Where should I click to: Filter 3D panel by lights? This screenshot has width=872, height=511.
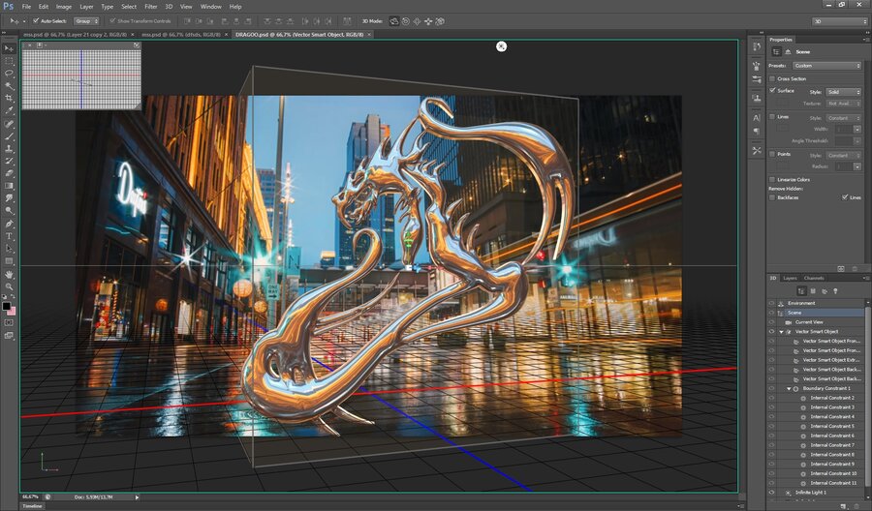(835, 290)
